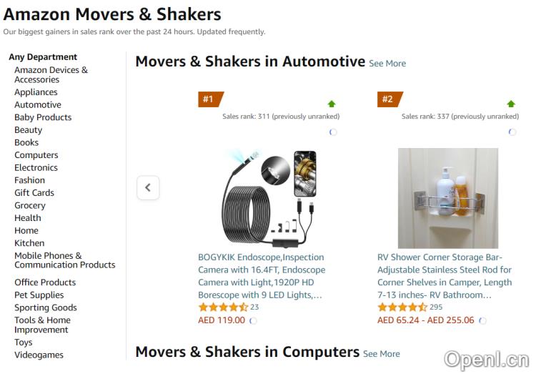This screenshot has height=374, width=536.
Task: View the 295 reviews count
Action: click(x=436, y=307)
